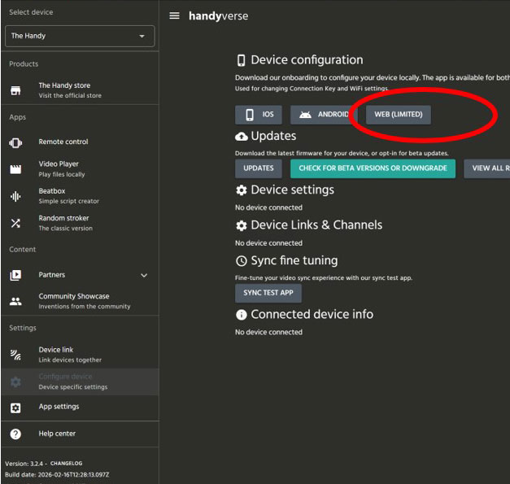Click the App settings gear icon

(15, 408)
